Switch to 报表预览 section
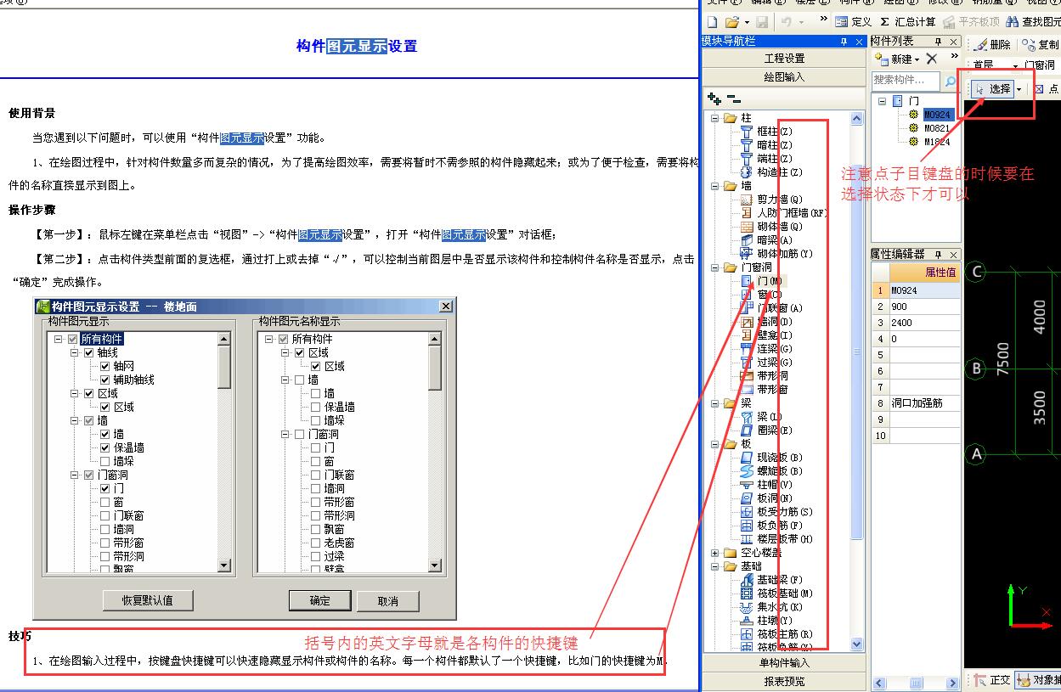1061x692 pixels. point(784,681)
